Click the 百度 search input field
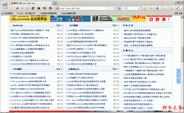The width and height of the screenshot is (184, 113). [131, 8]
